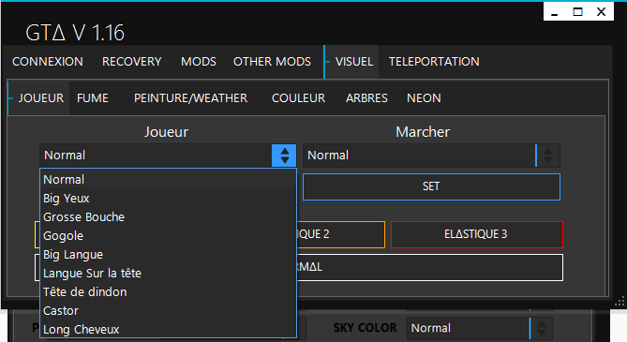Click the SET button
The height and width of the screenshot is (342, 627).
[431, 186]
